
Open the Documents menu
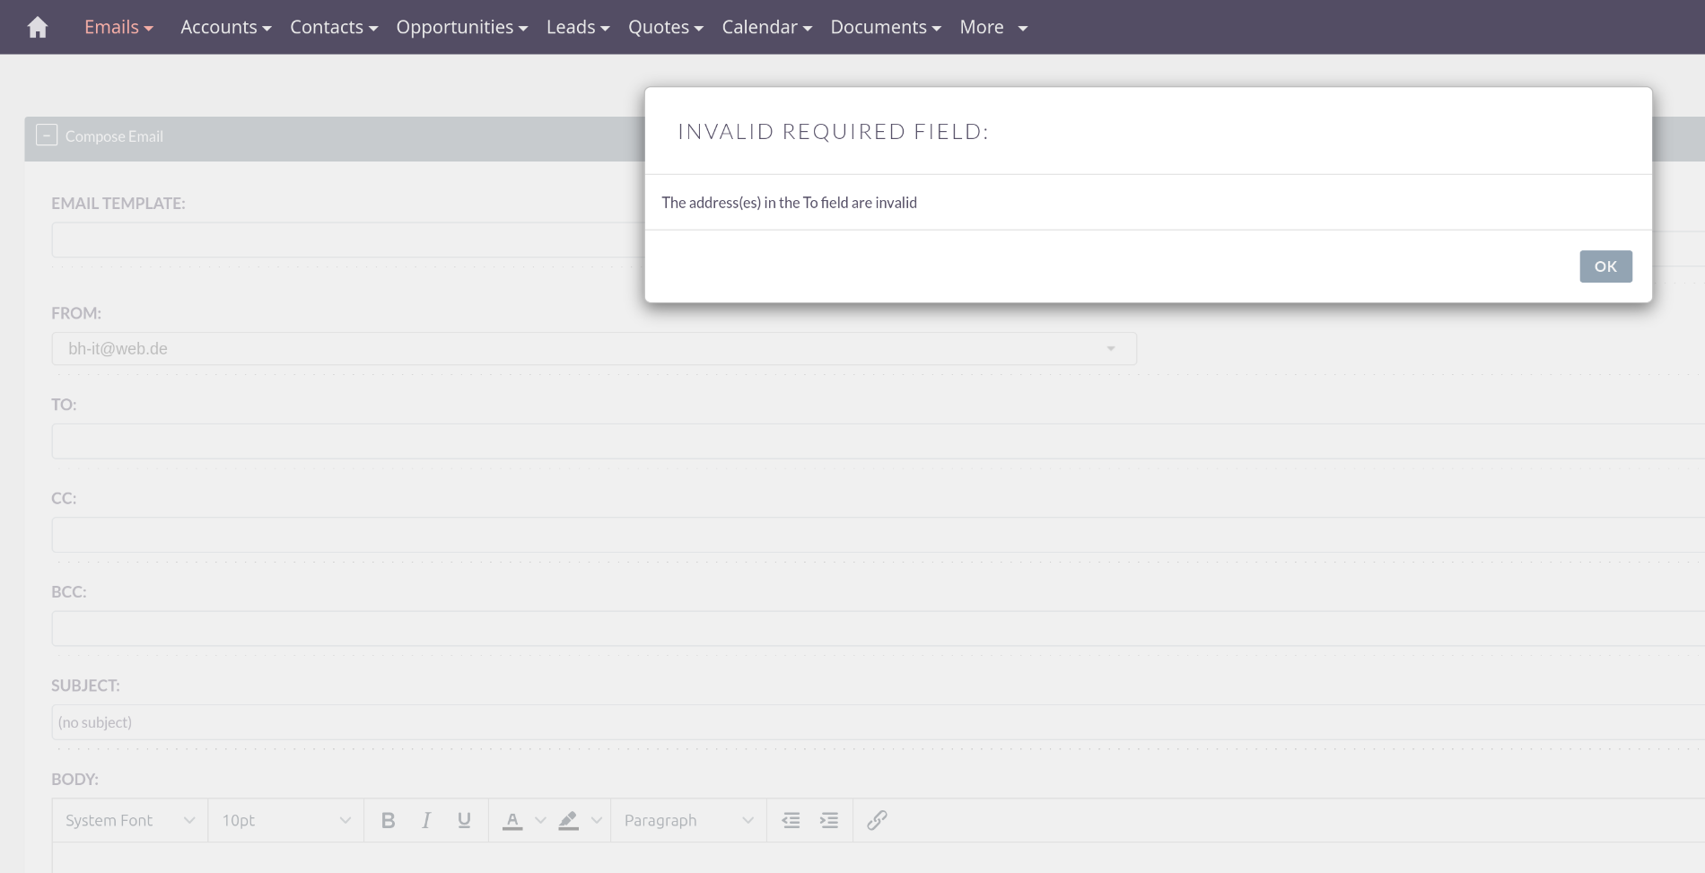(886, 27)
